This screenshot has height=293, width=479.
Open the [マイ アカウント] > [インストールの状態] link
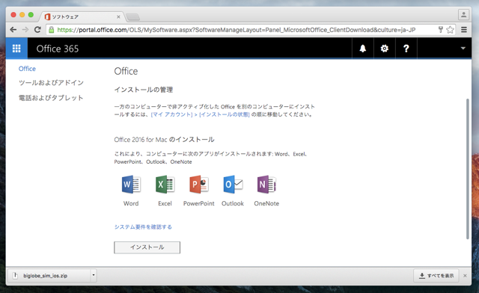tap(200, 114)
